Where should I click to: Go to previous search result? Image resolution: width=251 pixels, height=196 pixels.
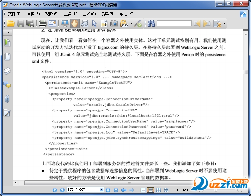(197, 23)
